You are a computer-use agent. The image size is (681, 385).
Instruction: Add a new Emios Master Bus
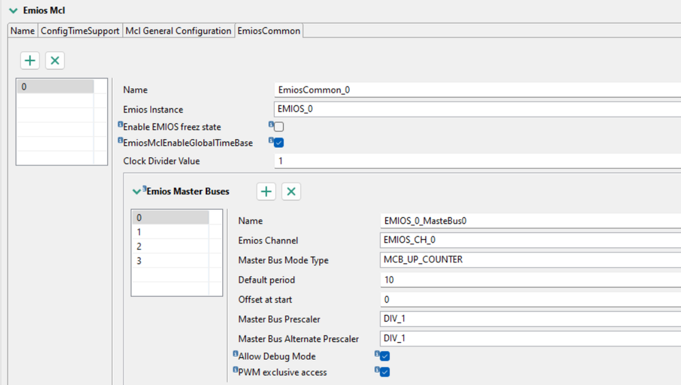pyautogui.click(x=266, y=191)
